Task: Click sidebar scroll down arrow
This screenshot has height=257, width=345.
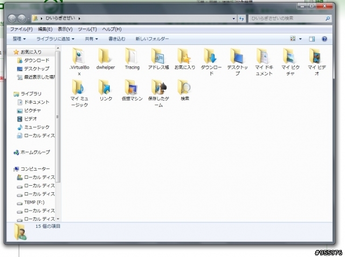Action: 58,219
